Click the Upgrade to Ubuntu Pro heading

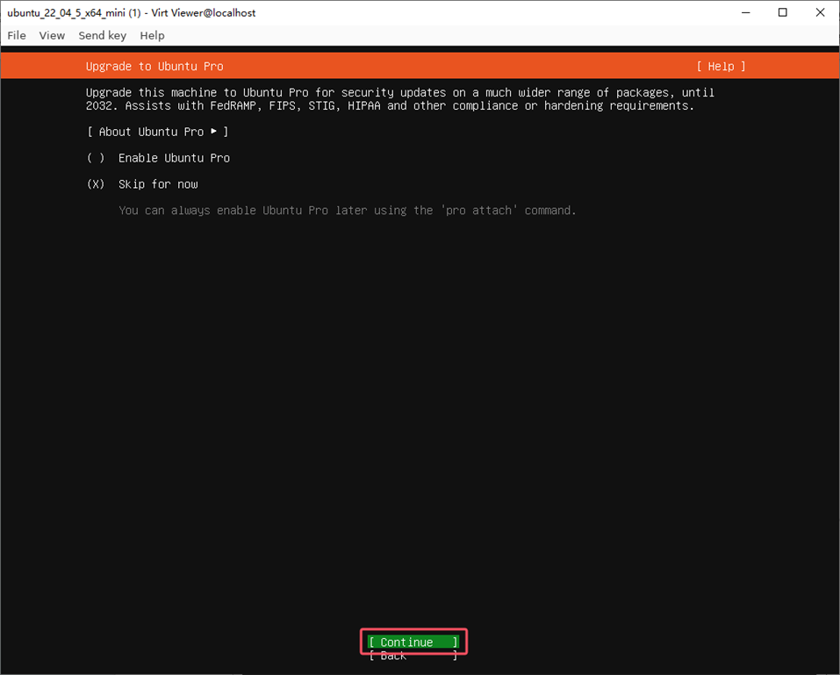[154, 67]
